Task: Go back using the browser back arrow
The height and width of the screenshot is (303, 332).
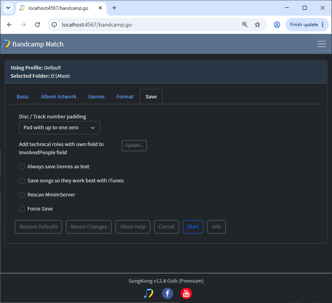Action: click(9, 25)
